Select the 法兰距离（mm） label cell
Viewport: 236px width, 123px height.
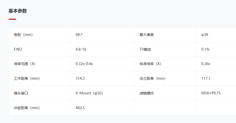tap(165, 79)
